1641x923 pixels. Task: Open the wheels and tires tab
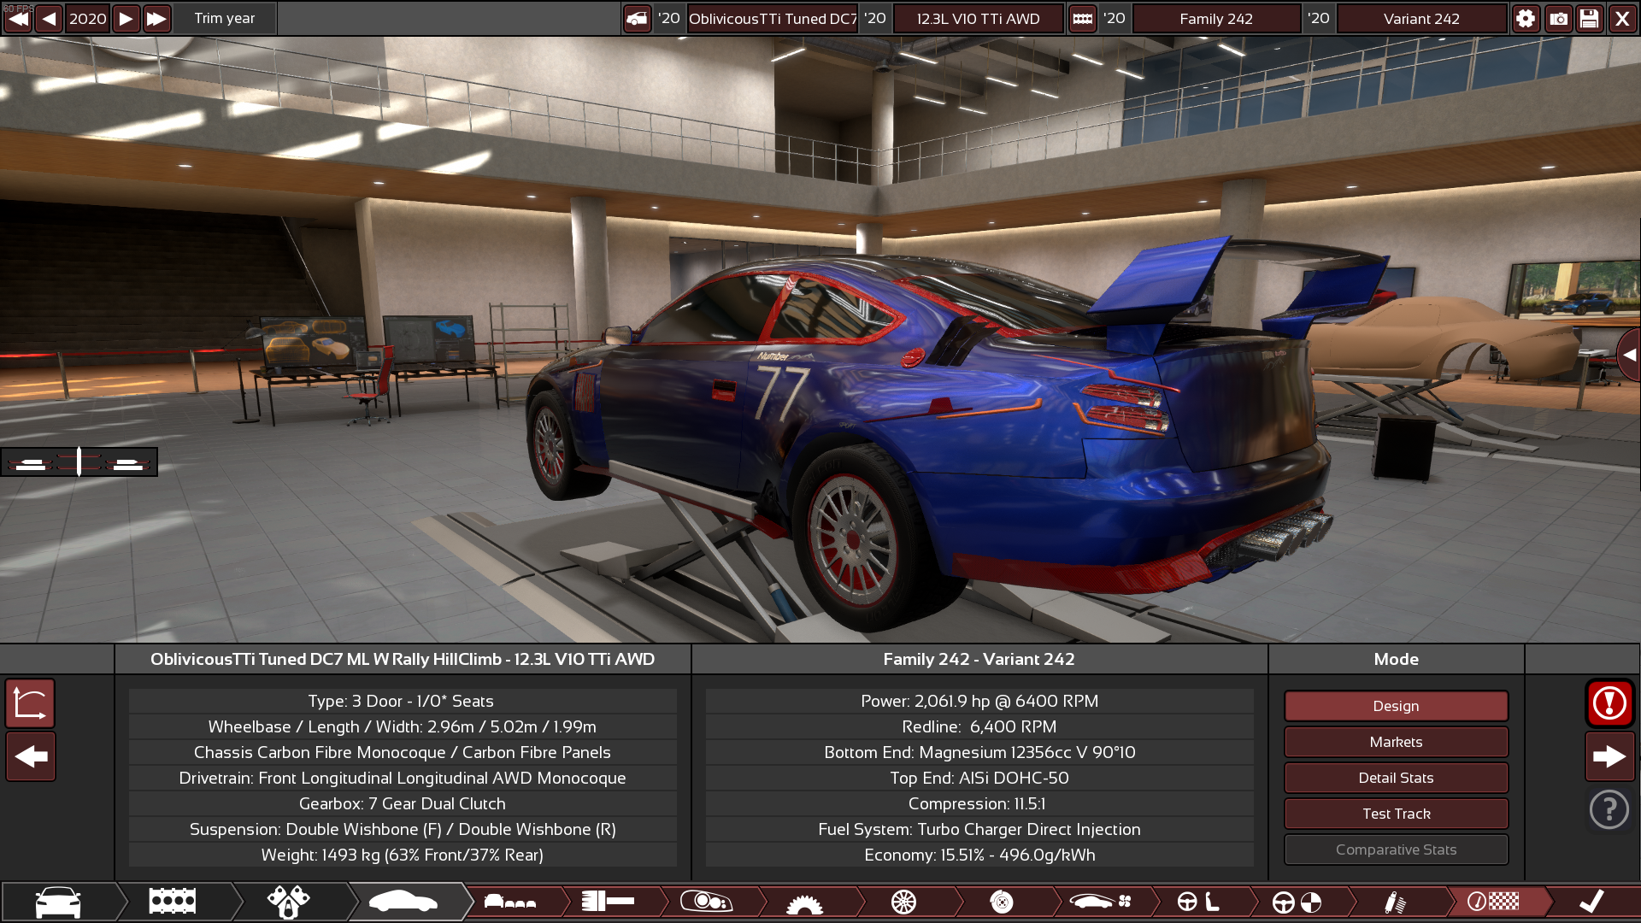point(903,902)
